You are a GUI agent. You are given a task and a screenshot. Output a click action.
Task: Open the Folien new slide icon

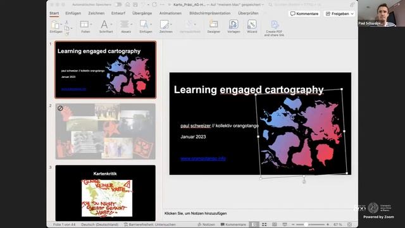tap(84, 25)
